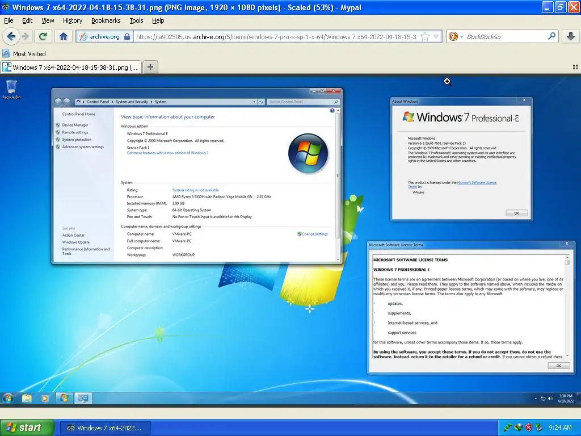
Task: Open the File menu
Action: click(x=9, y=21)
